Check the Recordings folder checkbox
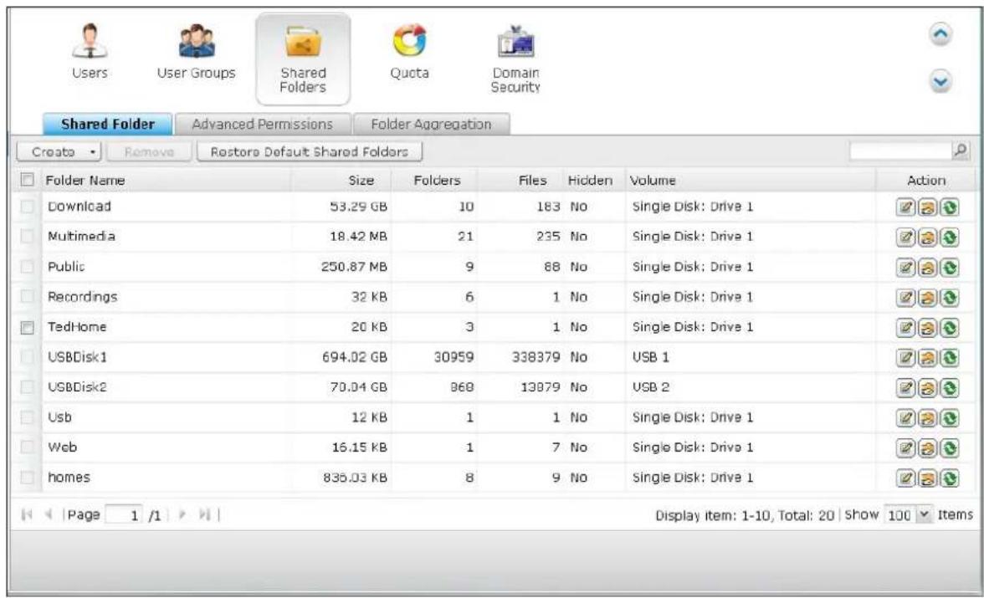 (27, 297)
